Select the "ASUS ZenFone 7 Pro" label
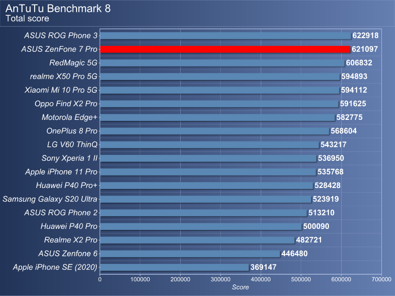395x296 pixels. coord(59,49)
